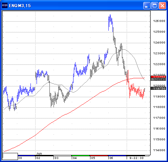Click the blue session segment above date 30
This screenshot has height=162, width=168.
(26, 156)
